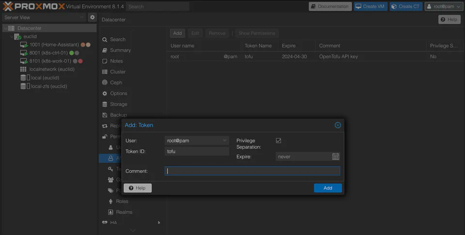The height and width of the screenshot is (235, 465).
Task: Open the Summary menu item
Action: pyautogui.click(x=120, y=50)
